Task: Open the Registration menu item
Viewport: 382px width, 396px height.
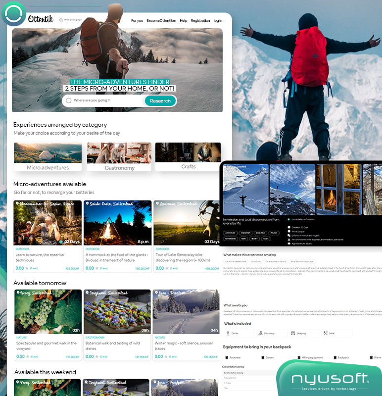Action: coord(200,20)
